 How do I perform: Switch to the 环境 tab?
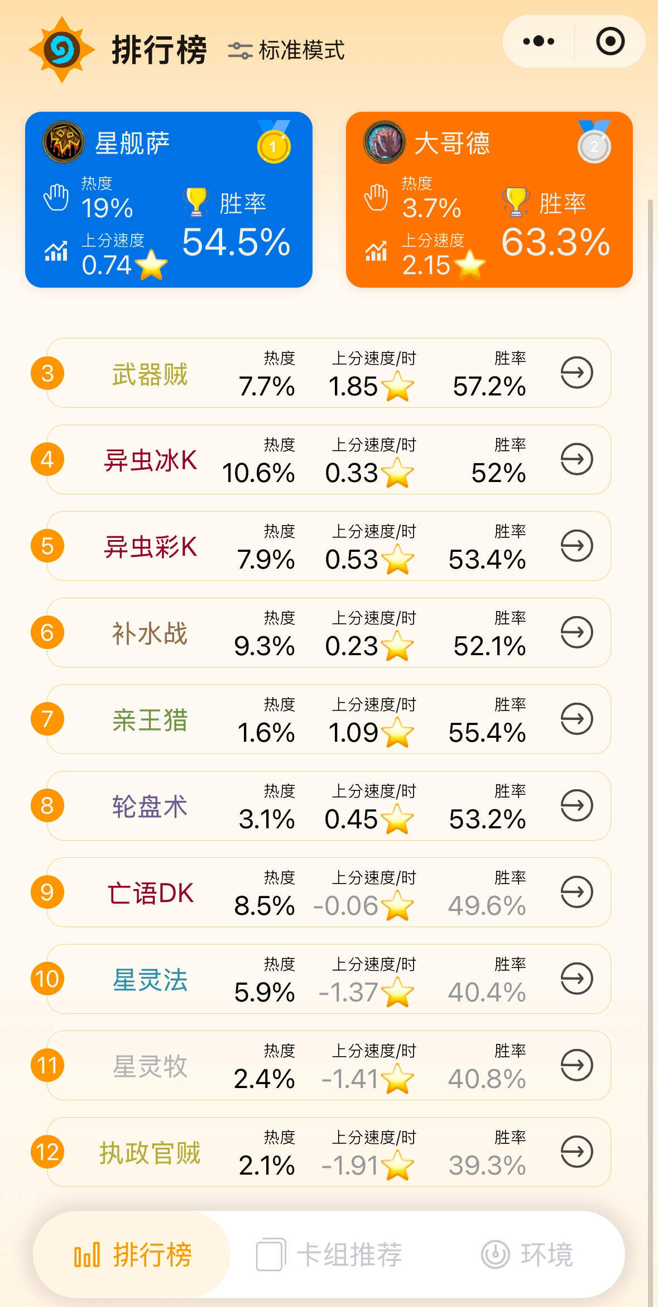[x=527, y=1254]
